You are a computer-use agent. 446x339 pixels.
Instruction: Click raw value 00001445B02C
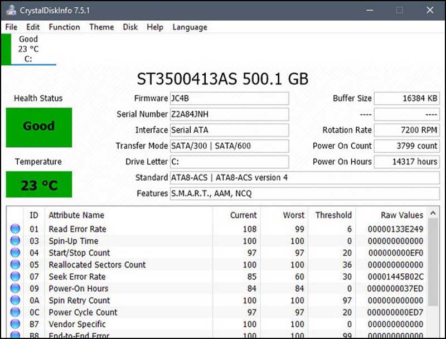point(395,277)
